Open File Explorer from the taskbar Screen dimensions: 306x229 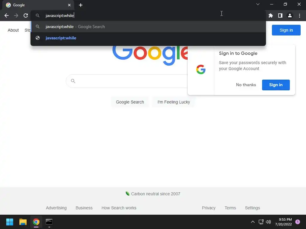click(x=23, y=222)
